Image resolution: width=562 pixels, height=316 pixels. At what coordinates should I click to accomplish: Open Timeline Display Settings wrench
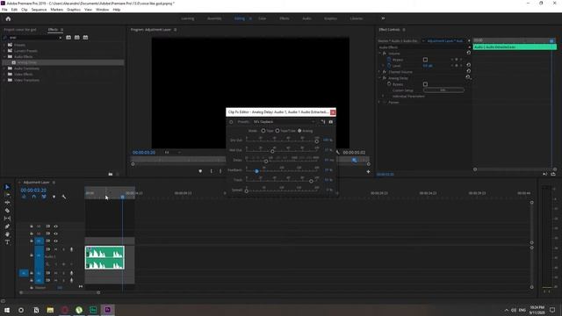(x=64, y=197)
